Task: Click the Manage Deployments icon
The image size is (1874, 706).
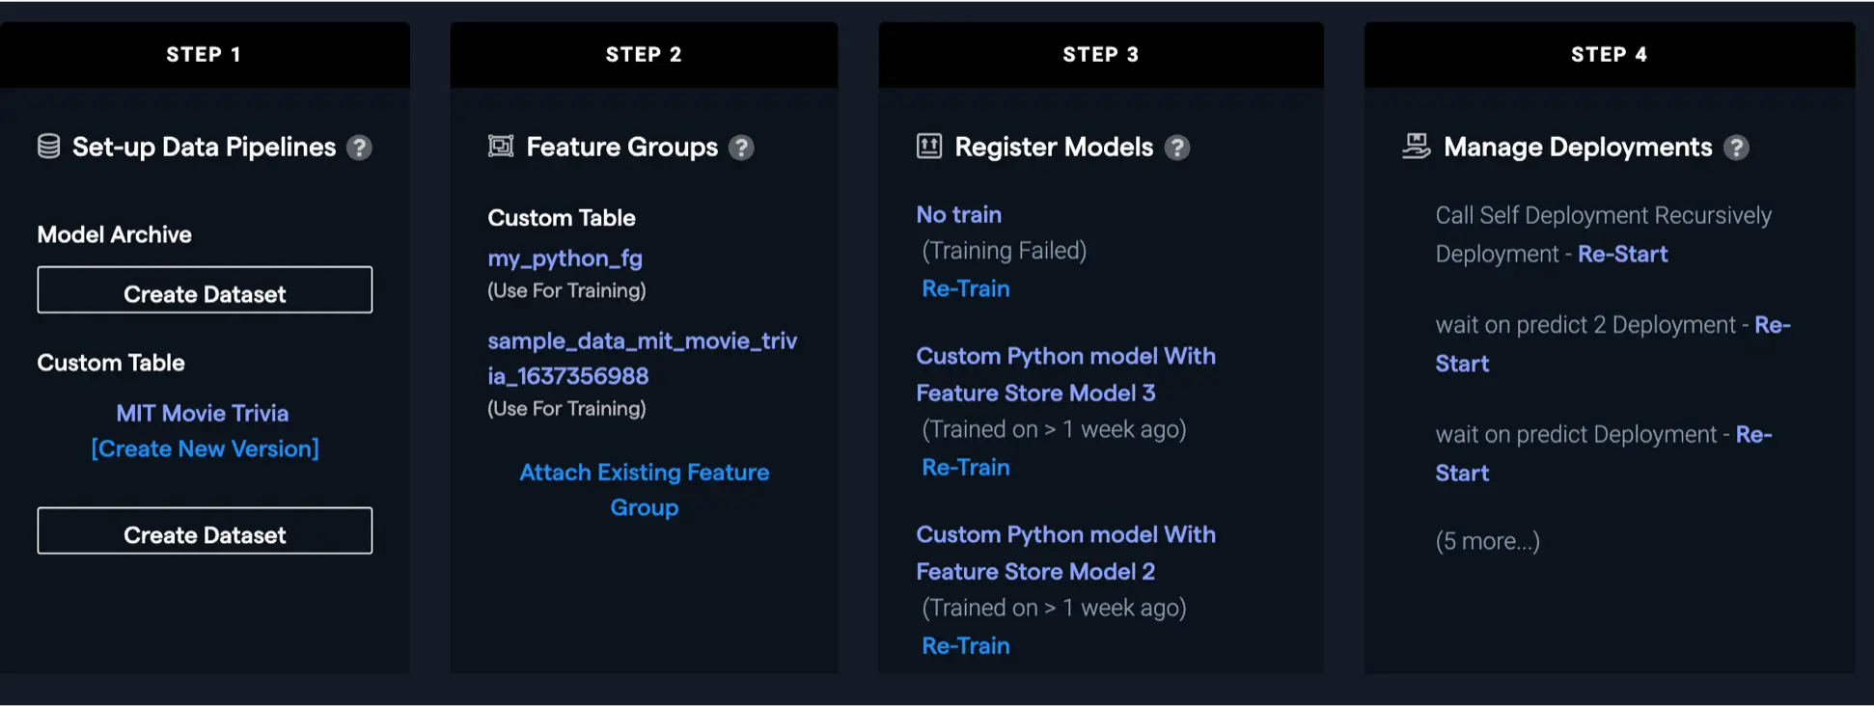Action: coord(1416,147)
